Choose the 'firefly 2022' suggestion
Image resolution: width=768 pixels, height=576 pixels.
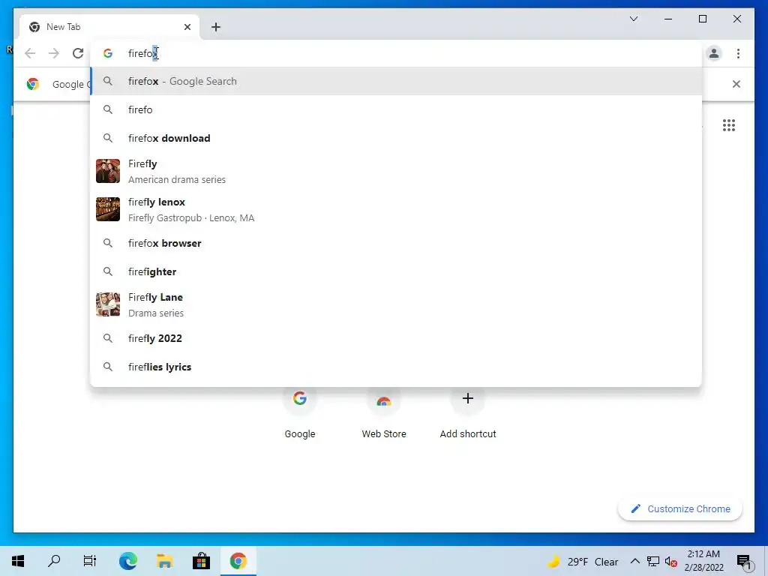396,338
